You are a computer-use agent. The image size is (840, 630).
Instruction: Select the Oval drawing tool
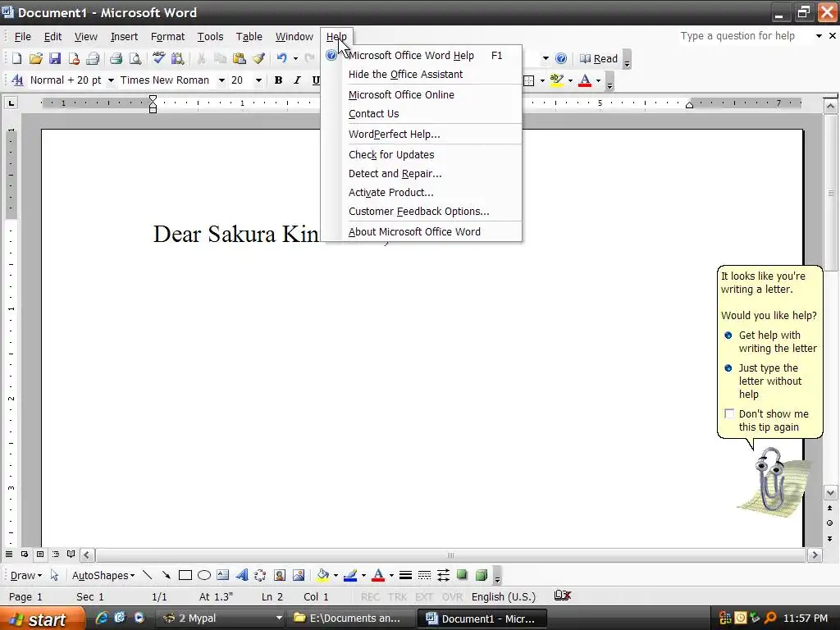coord(204,575)
